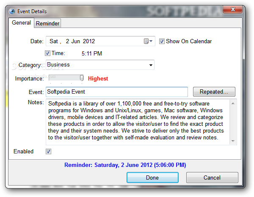Click the Cancel button
Screen dimensions: 254x197
pos(212,178)
